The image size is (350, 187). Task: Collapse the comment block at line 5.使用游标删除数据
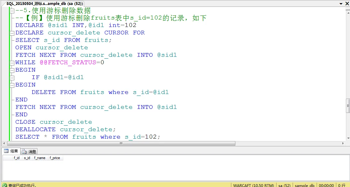pos(12,11)
